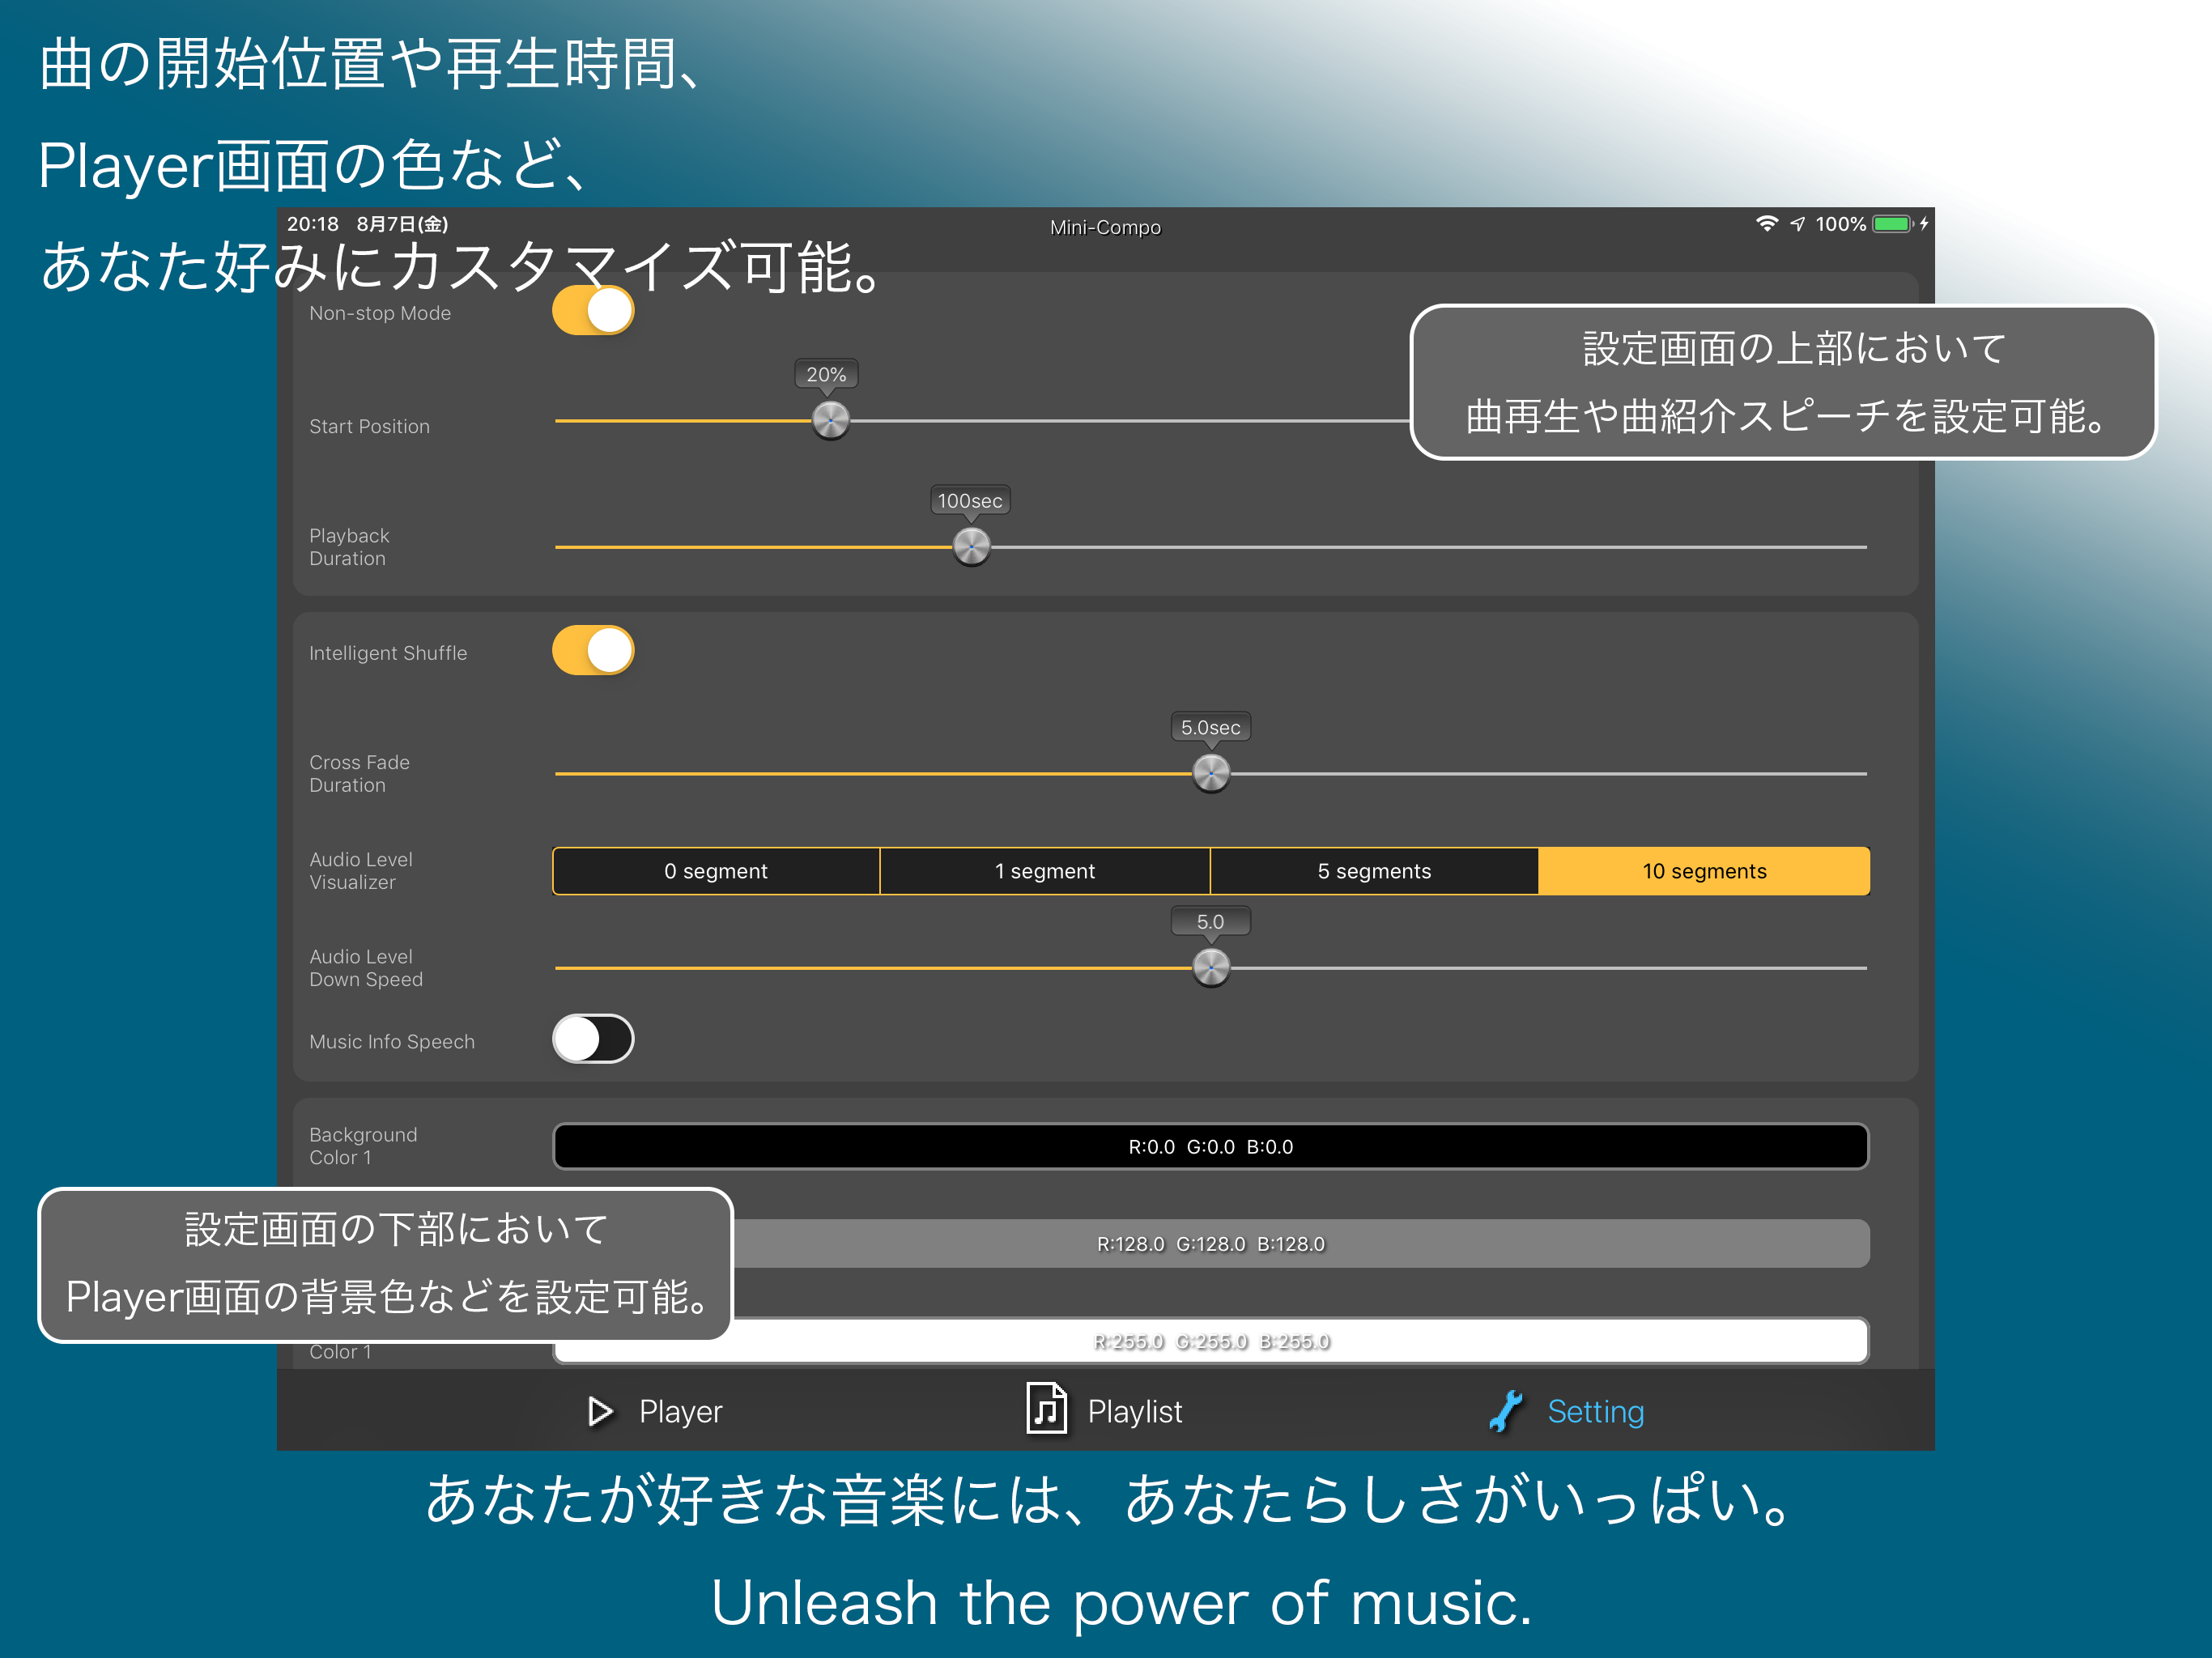
Task: Click the 20% start position value bubble
Action: pyautogui.click(x=826, y=374)
